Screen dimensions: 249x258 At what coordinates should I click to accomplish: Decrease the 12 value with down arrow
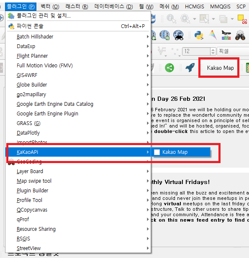point(213,53)
